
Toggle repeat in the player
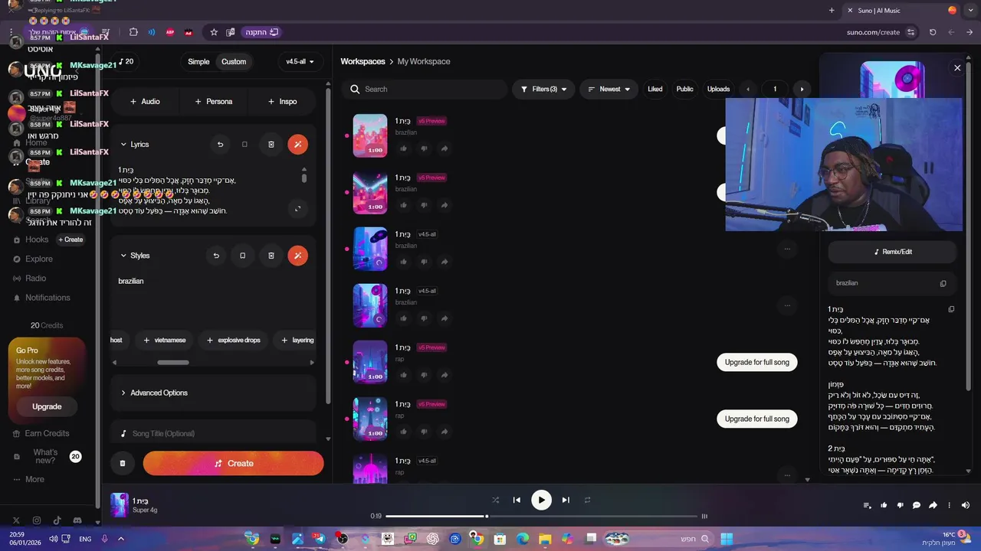click(587, 500)
